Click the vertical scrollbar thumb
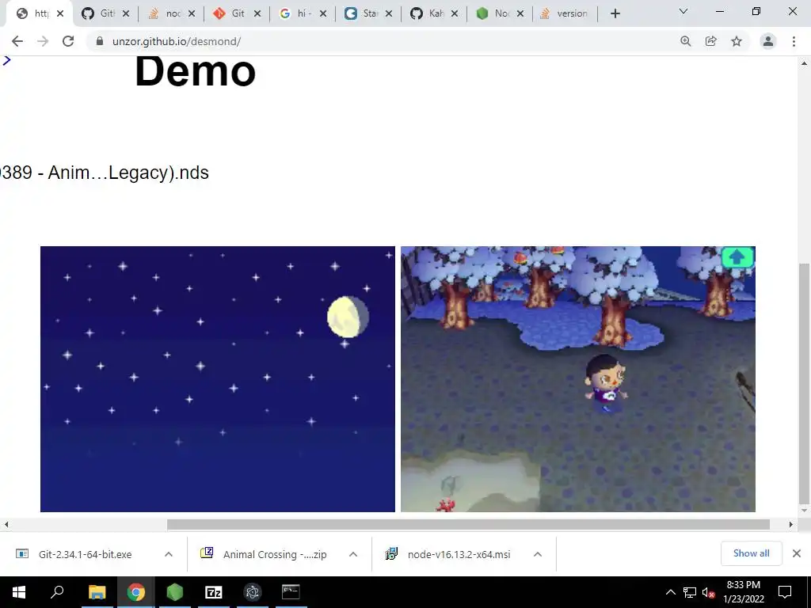The height and width of the screenshot is (608, 811). pos(804,384)
